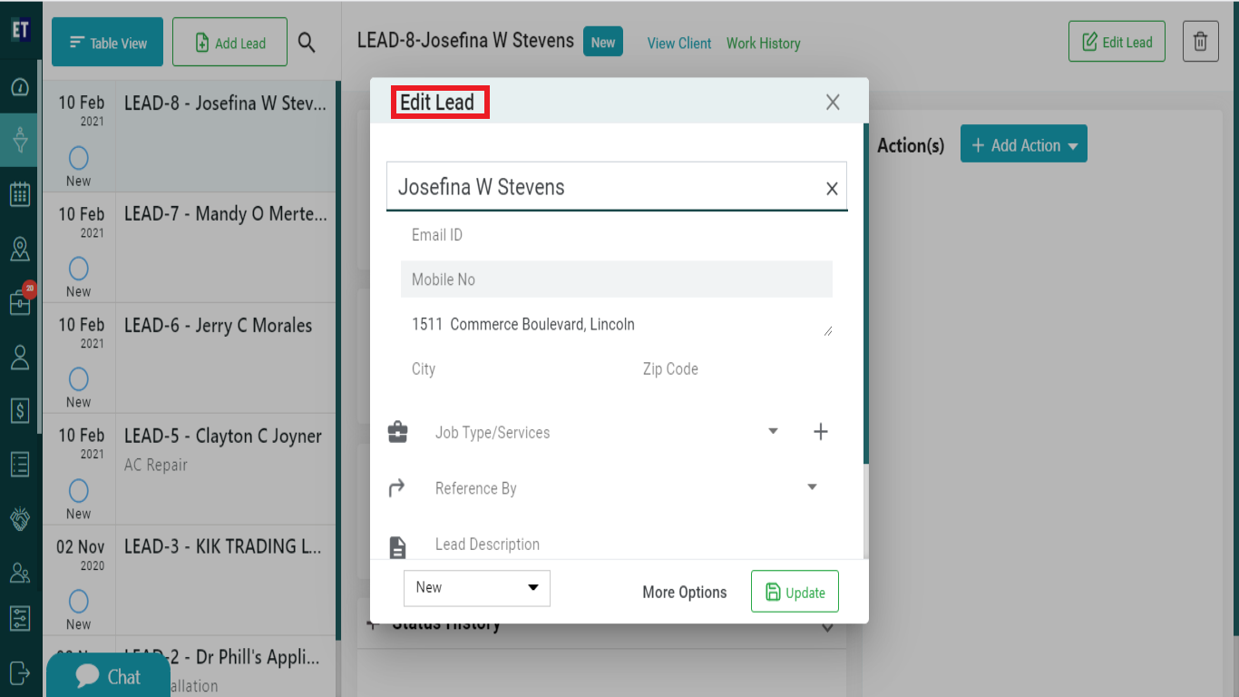Viewport: 1239px width, 697px height.
Task: Click More Options in dialog
Action: (685, 593)
